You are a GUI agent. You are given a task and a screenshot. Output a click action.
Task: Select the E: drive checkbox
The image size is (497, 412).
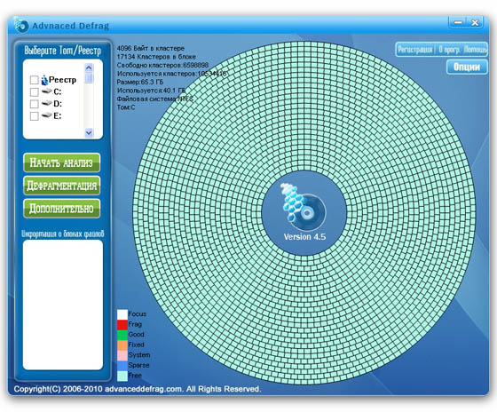pyautogui.click(x=35, y=116)
